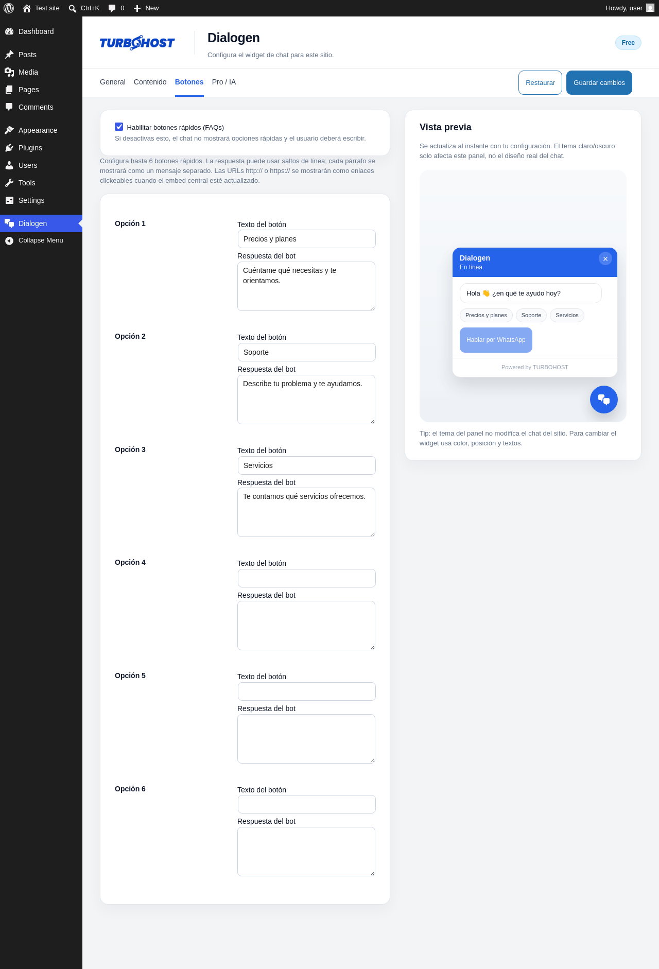The height and width of the screenshot is (969, 659).
Task: Focus the empty Opción 6 button text field
Action: [x=307, y=804]
